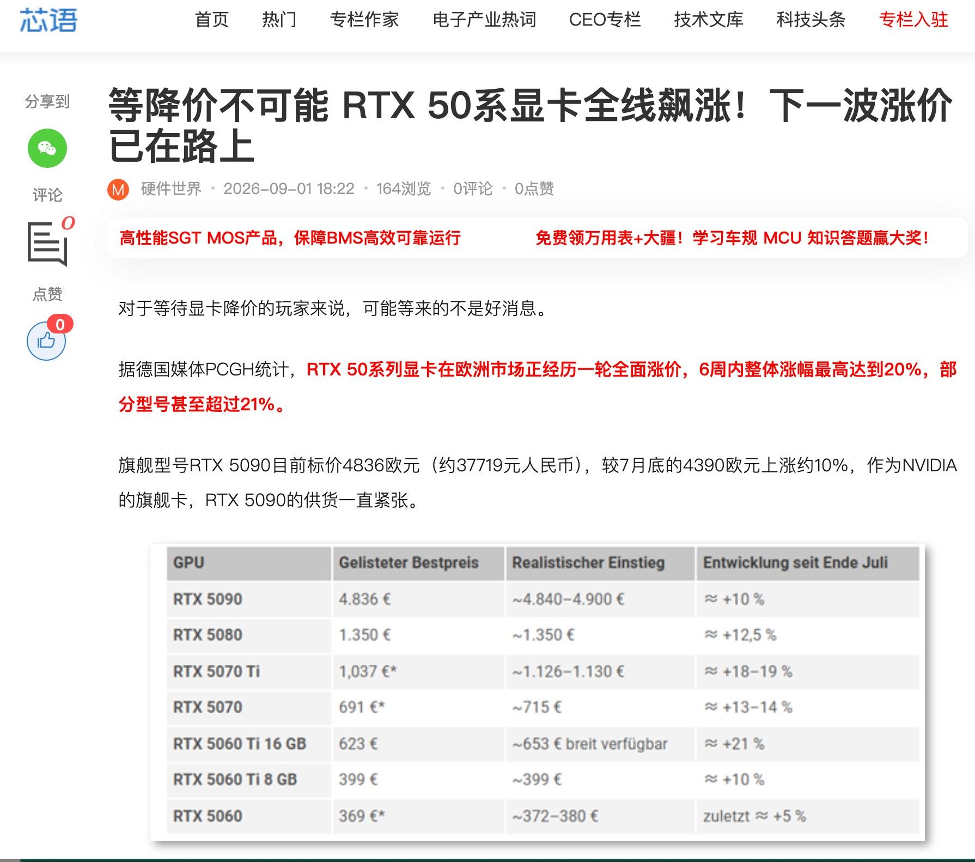Select 电子产业热词 in navigation

[x=484, y=20]
